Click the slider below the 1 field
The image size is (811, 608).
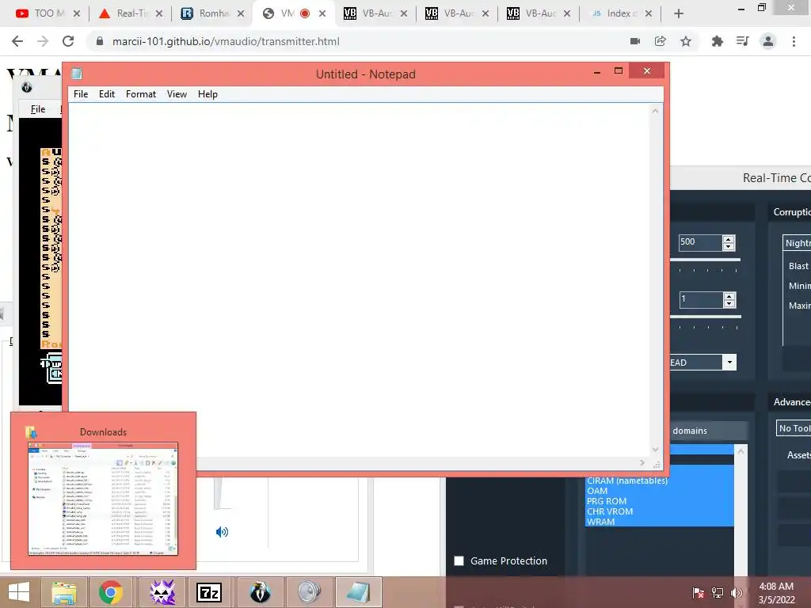point(706,317)
